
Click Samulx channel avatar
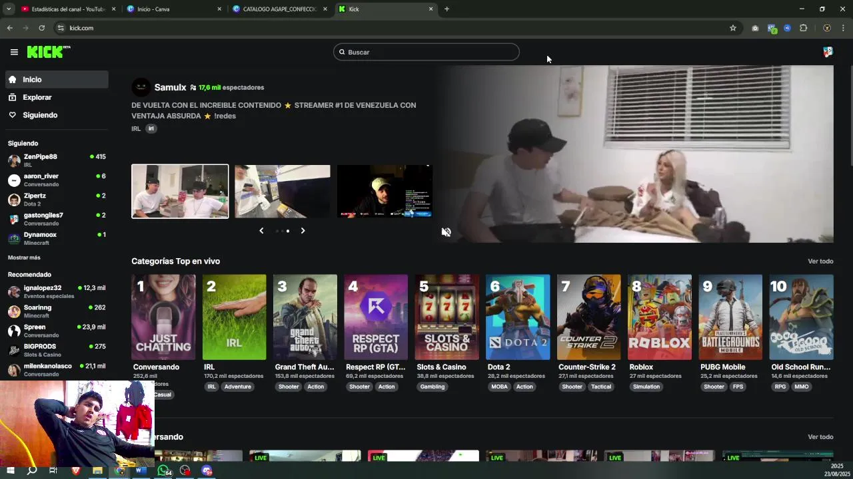point(141,87)
